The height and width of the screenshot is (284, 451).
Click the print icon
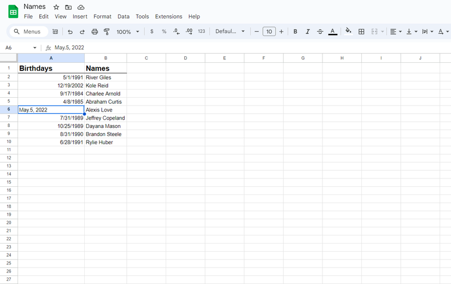pos(95,32)
